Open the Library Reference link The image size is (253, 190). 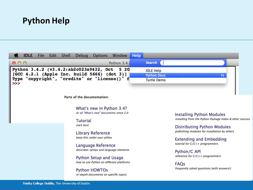point(93,133)
